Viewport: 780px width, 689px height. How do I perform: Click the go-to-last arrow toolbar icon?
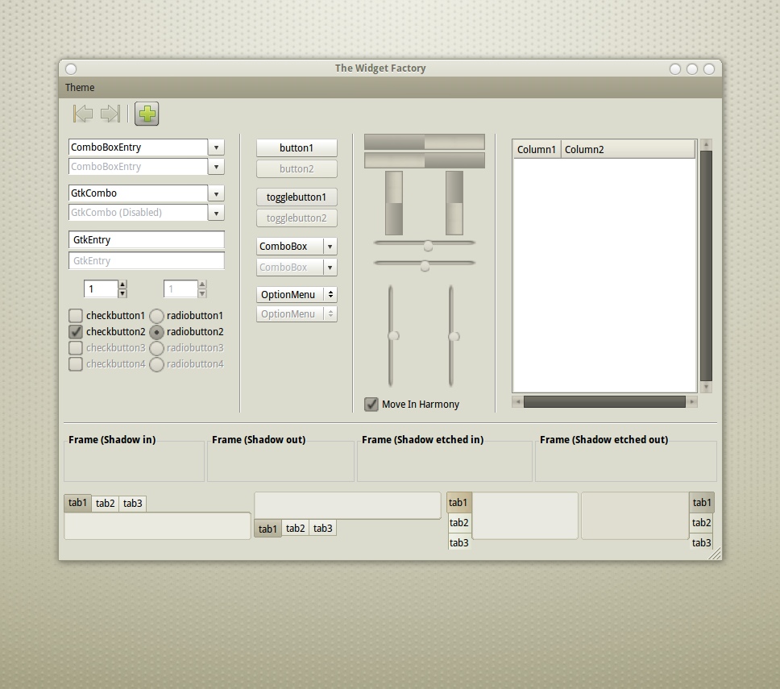(x=110, y=114)
